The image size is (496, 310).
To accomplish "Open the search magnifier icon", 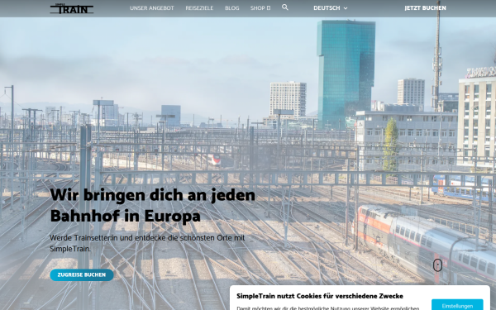I will click(x=285, y=7).
